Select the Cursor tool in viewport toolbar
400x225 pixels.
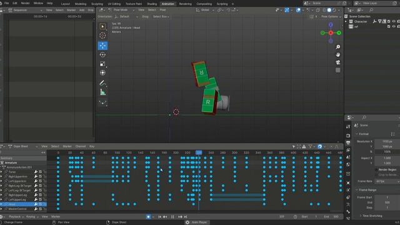[102, 36]
